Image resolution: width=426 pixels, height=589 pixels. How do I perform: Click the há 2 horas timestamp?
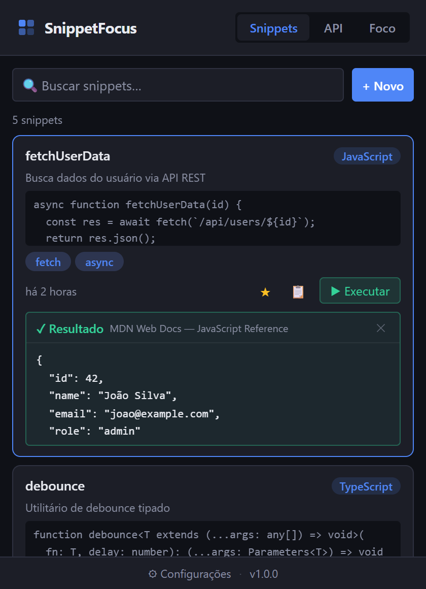(x=51, y=291)
